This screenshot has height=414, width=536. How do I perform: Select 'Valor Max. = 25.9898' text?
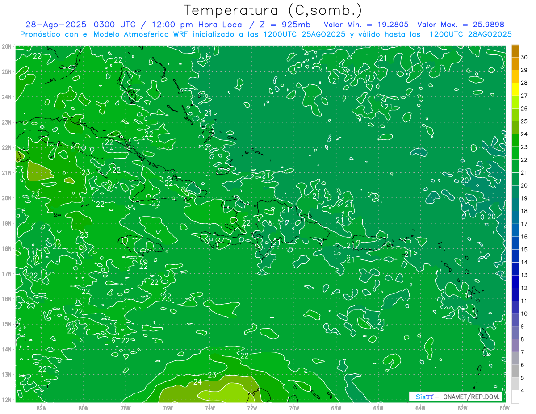click(x=461, y=25)
